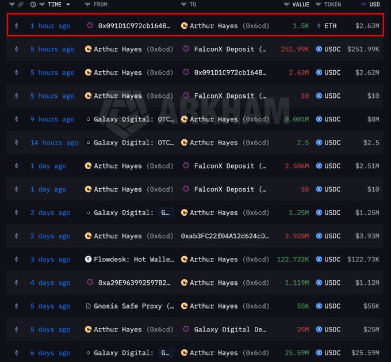The width and height of the screenshot is (391, 362).
Task: Click the USDC icon in the 2.506M row
Action: pyautogui.click(x=319, y=166)
